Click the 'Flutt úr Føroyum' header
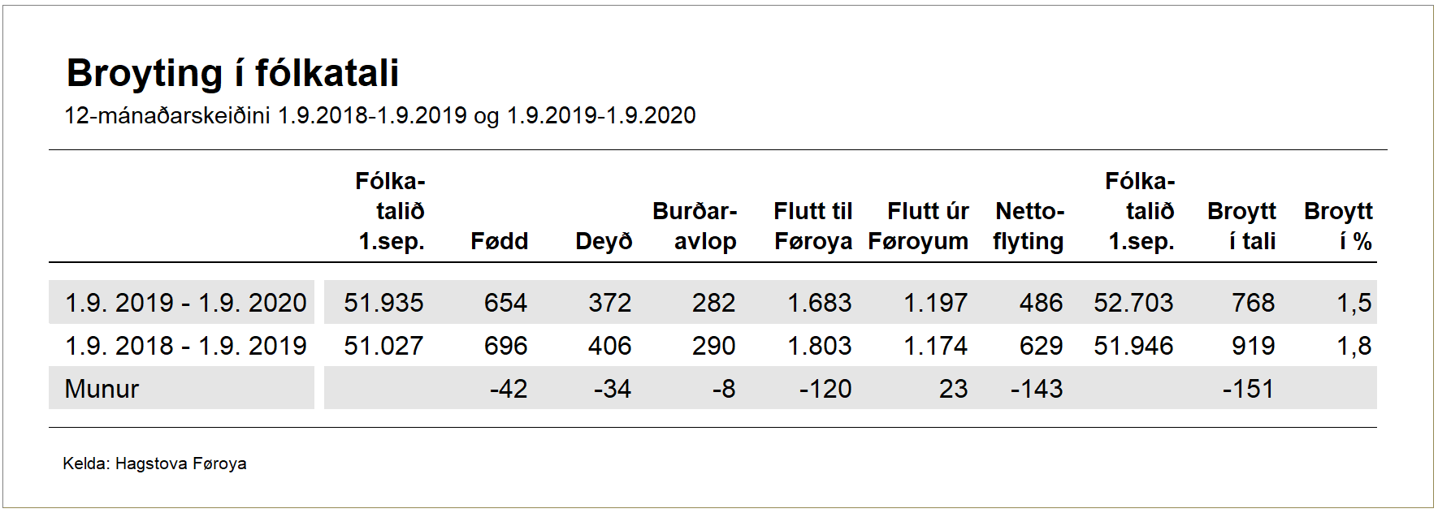The image size is (1438, 513). pyautogui.click(x=918, y=226)
